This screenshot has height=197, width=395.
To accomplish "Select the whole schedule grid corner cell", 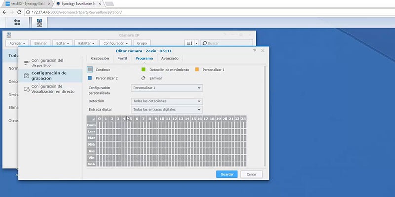I will 91,119.
